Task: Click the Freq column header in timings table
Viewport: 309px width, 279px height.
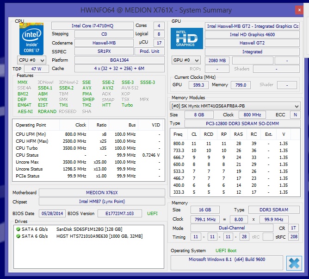Action: (178, 134)
